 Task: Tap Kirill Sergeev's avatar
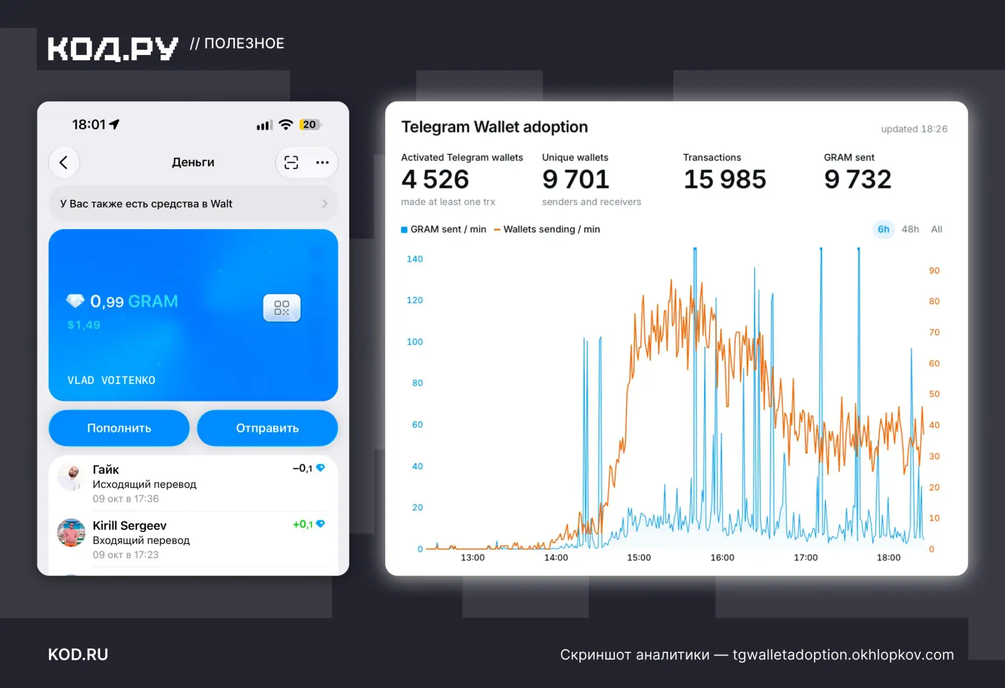click(71, 533)
